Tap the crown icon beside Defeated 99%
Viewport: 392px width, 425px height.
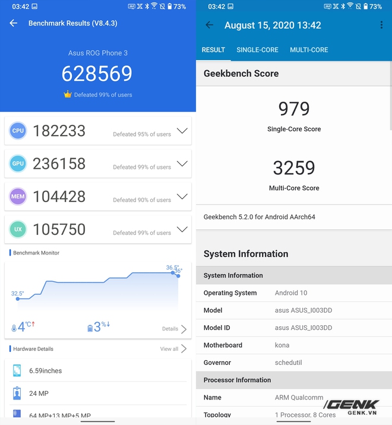[x=68, y=94]
